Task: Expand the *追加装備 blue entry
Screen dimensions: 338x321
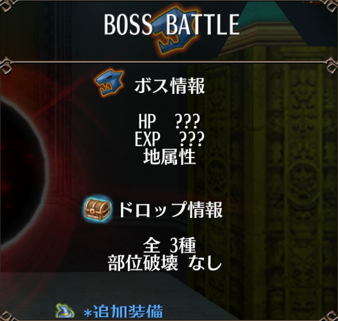Action: [123, 311]
